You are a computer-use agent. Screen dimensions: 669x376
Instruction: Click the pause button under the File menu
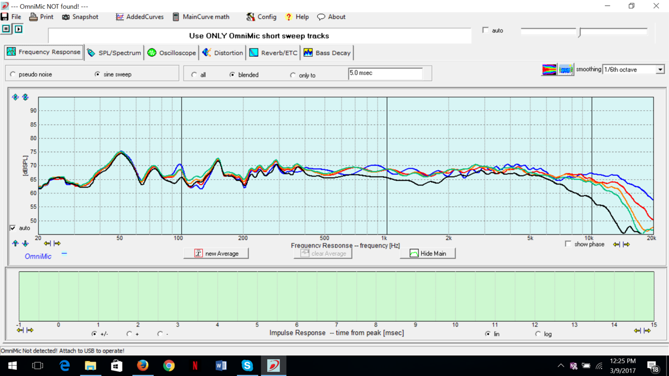6,29
